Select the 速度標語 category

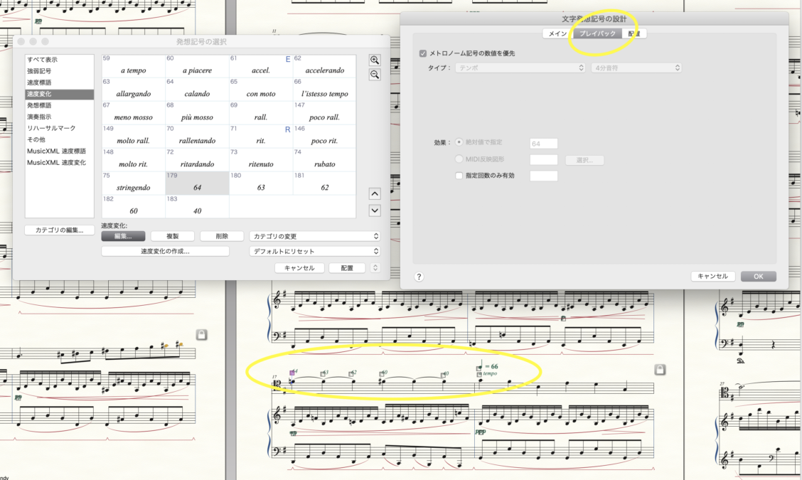59,82
